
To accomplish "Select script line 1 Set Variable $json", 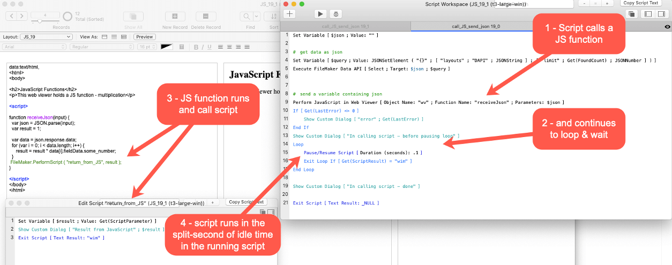I will tap(335, 35).
